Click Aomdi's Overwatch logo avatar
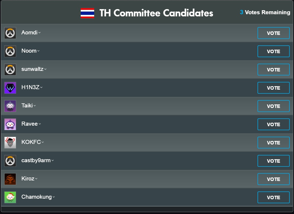 [10, 33]
